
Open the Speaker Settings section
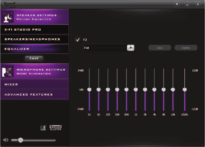(34, 17)
